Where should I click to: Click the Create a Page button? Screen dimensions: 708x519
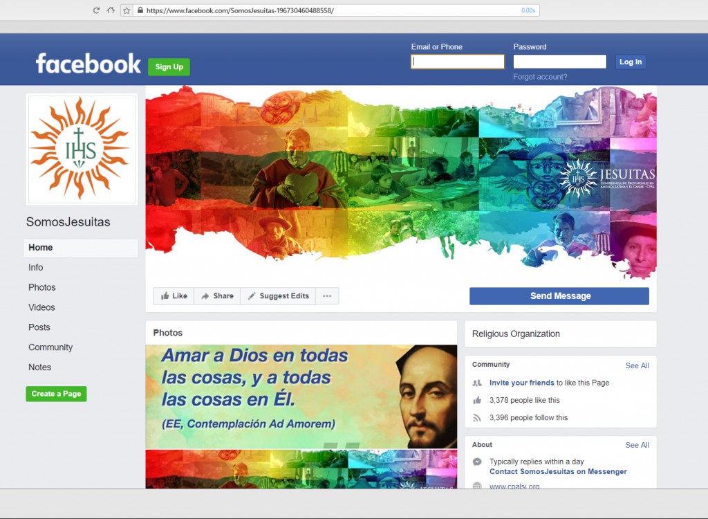point(56,394)
